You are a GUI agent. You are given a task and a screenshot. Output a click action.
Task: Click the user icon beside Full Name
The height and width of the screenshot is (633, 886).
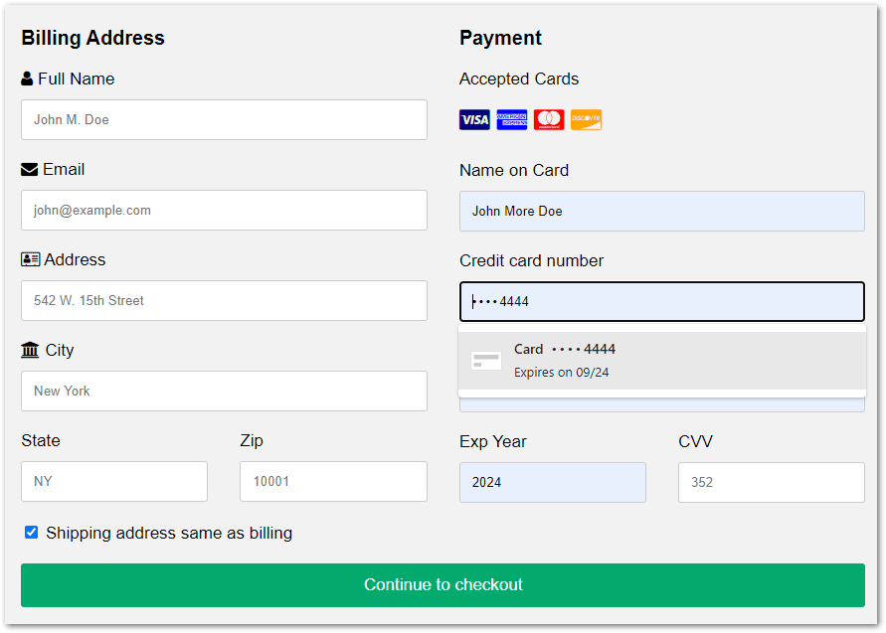pos(27,79)
